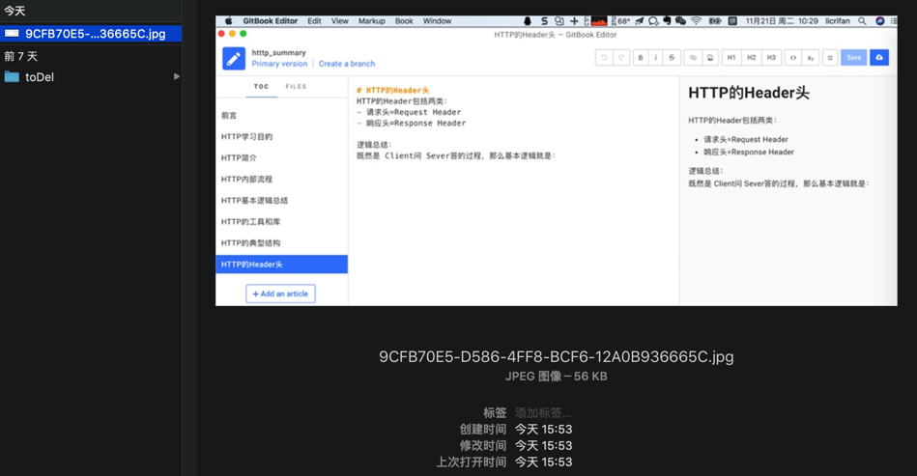
Task: Select the highlighted HTTP的Header头 article
Action: 281,264
